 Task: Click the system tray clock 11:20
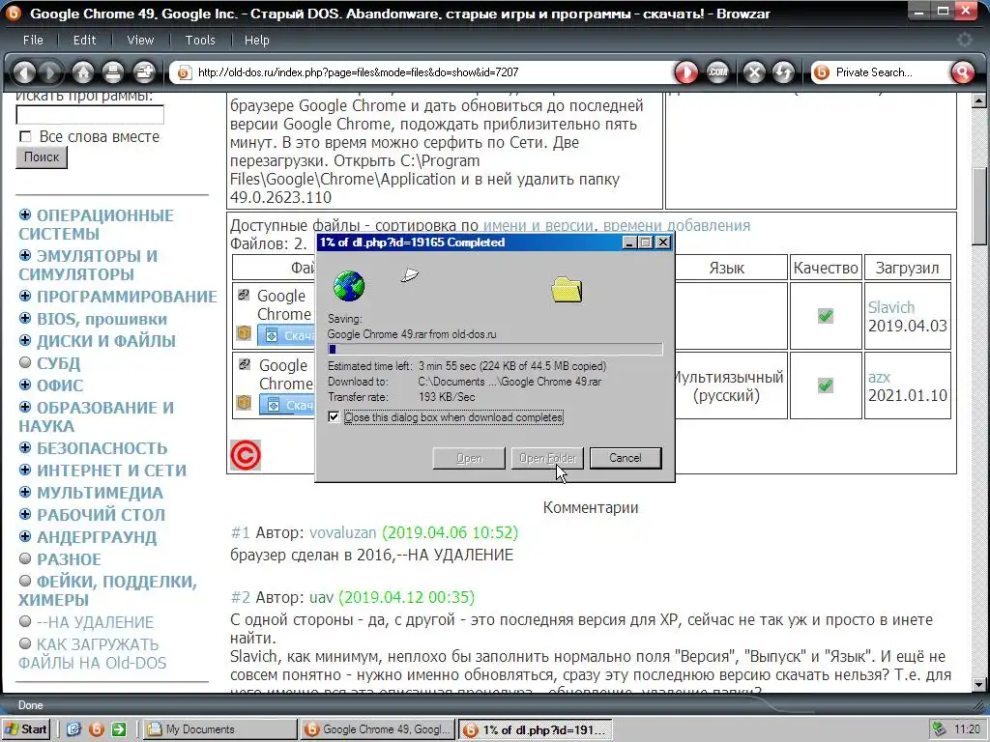click(x=967, y=729)
